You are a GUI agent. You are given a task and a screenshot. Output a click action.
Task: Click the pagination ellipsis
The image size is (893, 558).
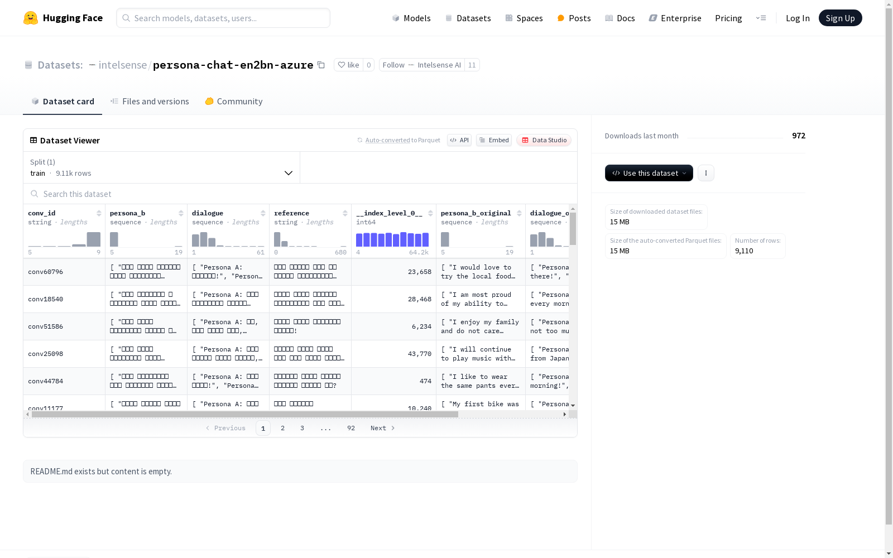326,428
